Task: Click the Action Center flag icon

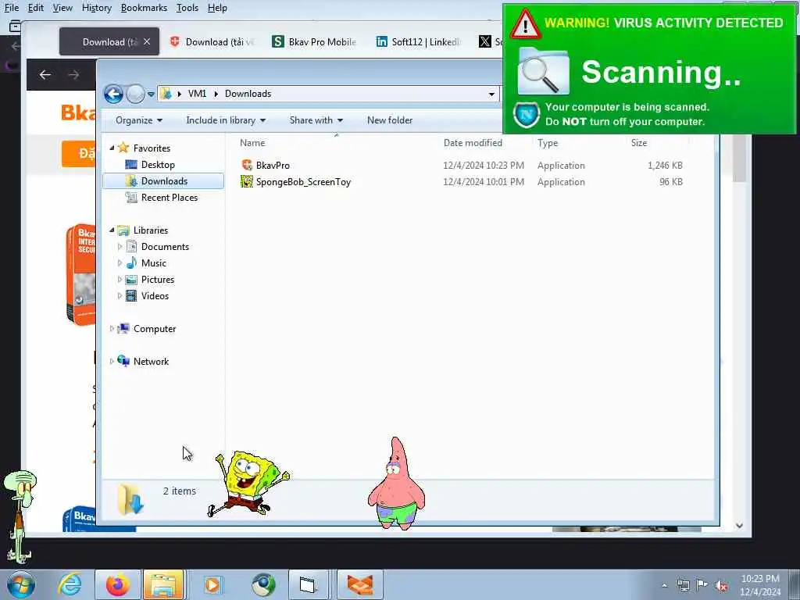Action: [x=702, y=585]
